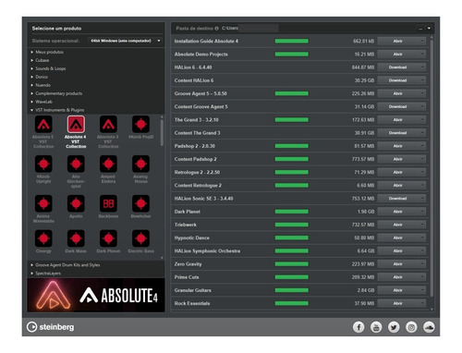Select the Anima Wavetable product icon
Image resolution: width=462 pixels, height=353 pixels.
43,203
